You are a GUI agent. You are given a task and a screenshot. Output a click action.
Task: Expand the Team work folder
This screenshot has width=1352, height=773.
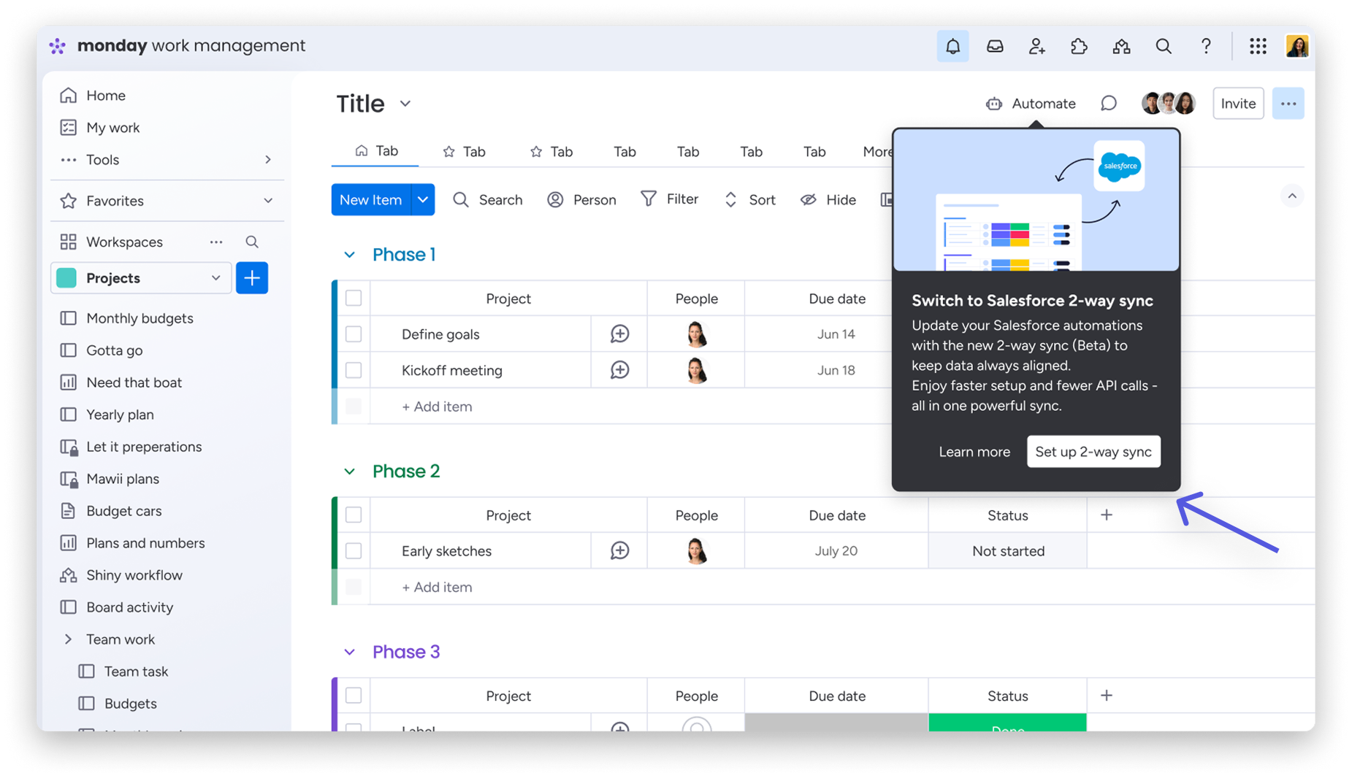69,639
